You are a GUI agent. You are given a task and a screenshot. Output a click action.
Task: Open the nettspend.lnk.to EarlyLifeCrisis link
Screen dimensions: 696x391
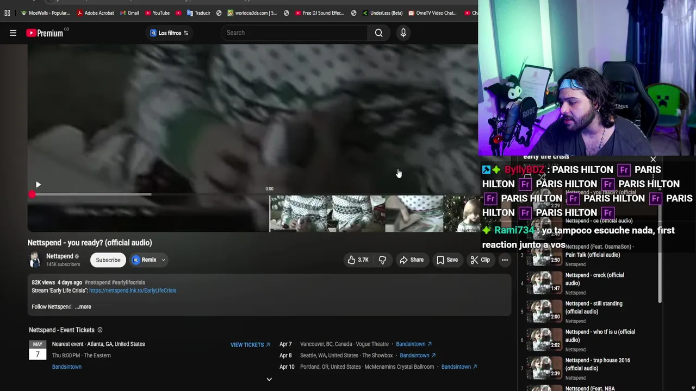click(x=133, y=291)
